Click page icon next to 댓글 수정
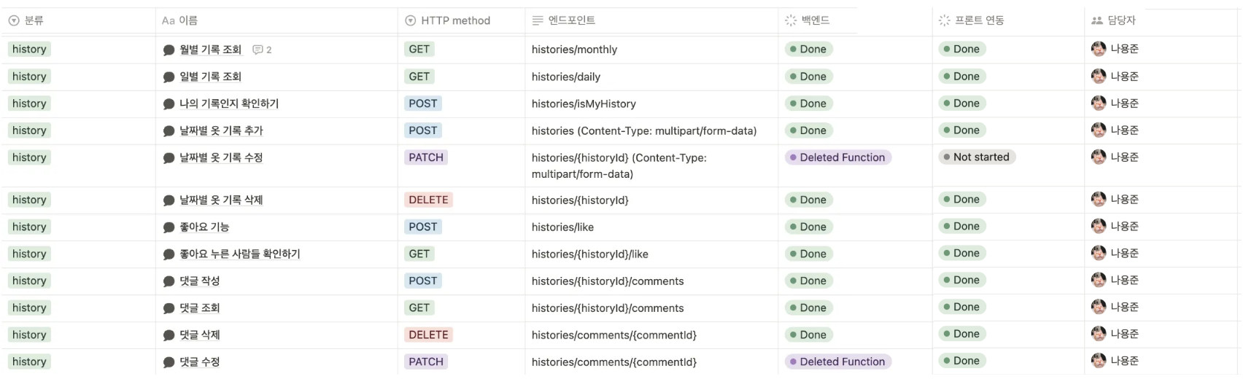Image resolution: width=1246 pixels, height=379 pixels. pyautogui.click(x=169, y=362)
